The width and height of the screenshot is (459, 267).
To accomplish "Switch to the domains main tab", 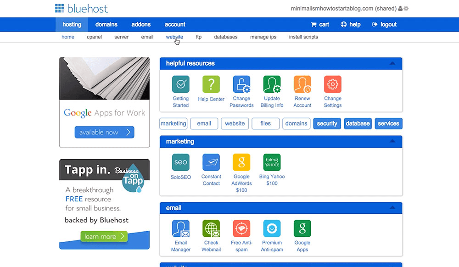I will [x=106, y=24].
